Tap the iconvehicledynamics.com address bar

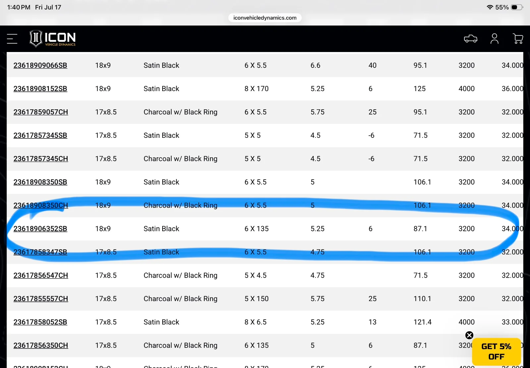pos(265,18)
